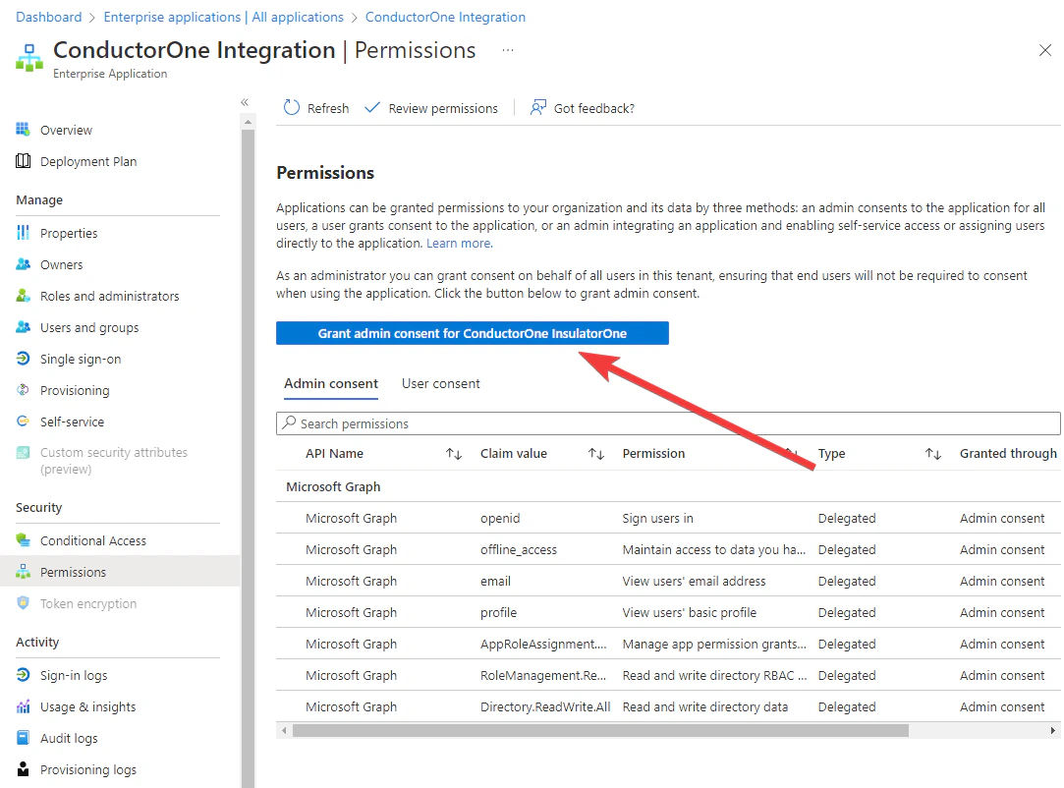
Task: Open the Provisioning blade
Action: coord(73,390)
